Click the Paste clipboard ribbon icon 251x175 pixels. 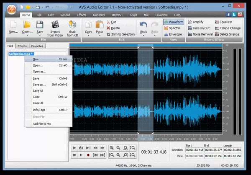point(100,25)
